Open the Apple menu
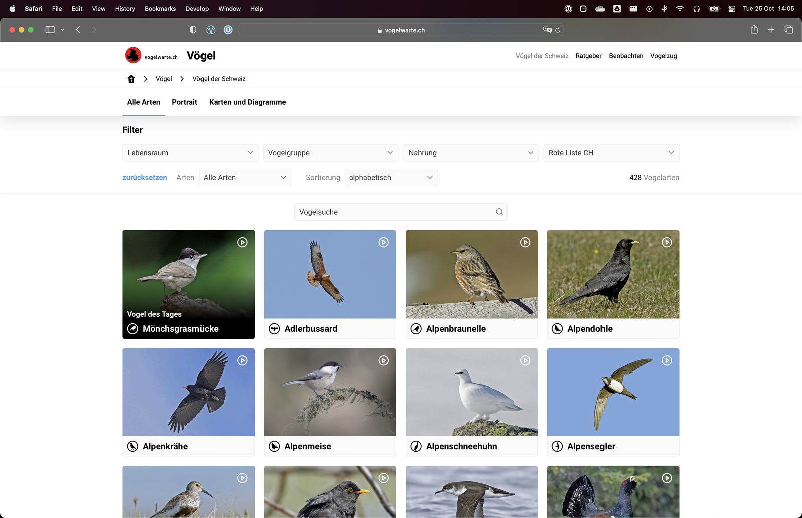This screenshot has width=802, height=518. pos(13,9)
